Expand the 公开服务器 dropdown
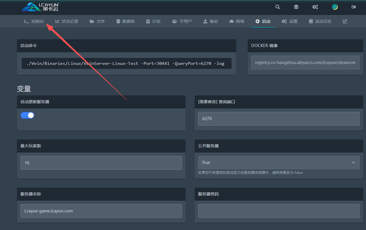 point(279,163)
